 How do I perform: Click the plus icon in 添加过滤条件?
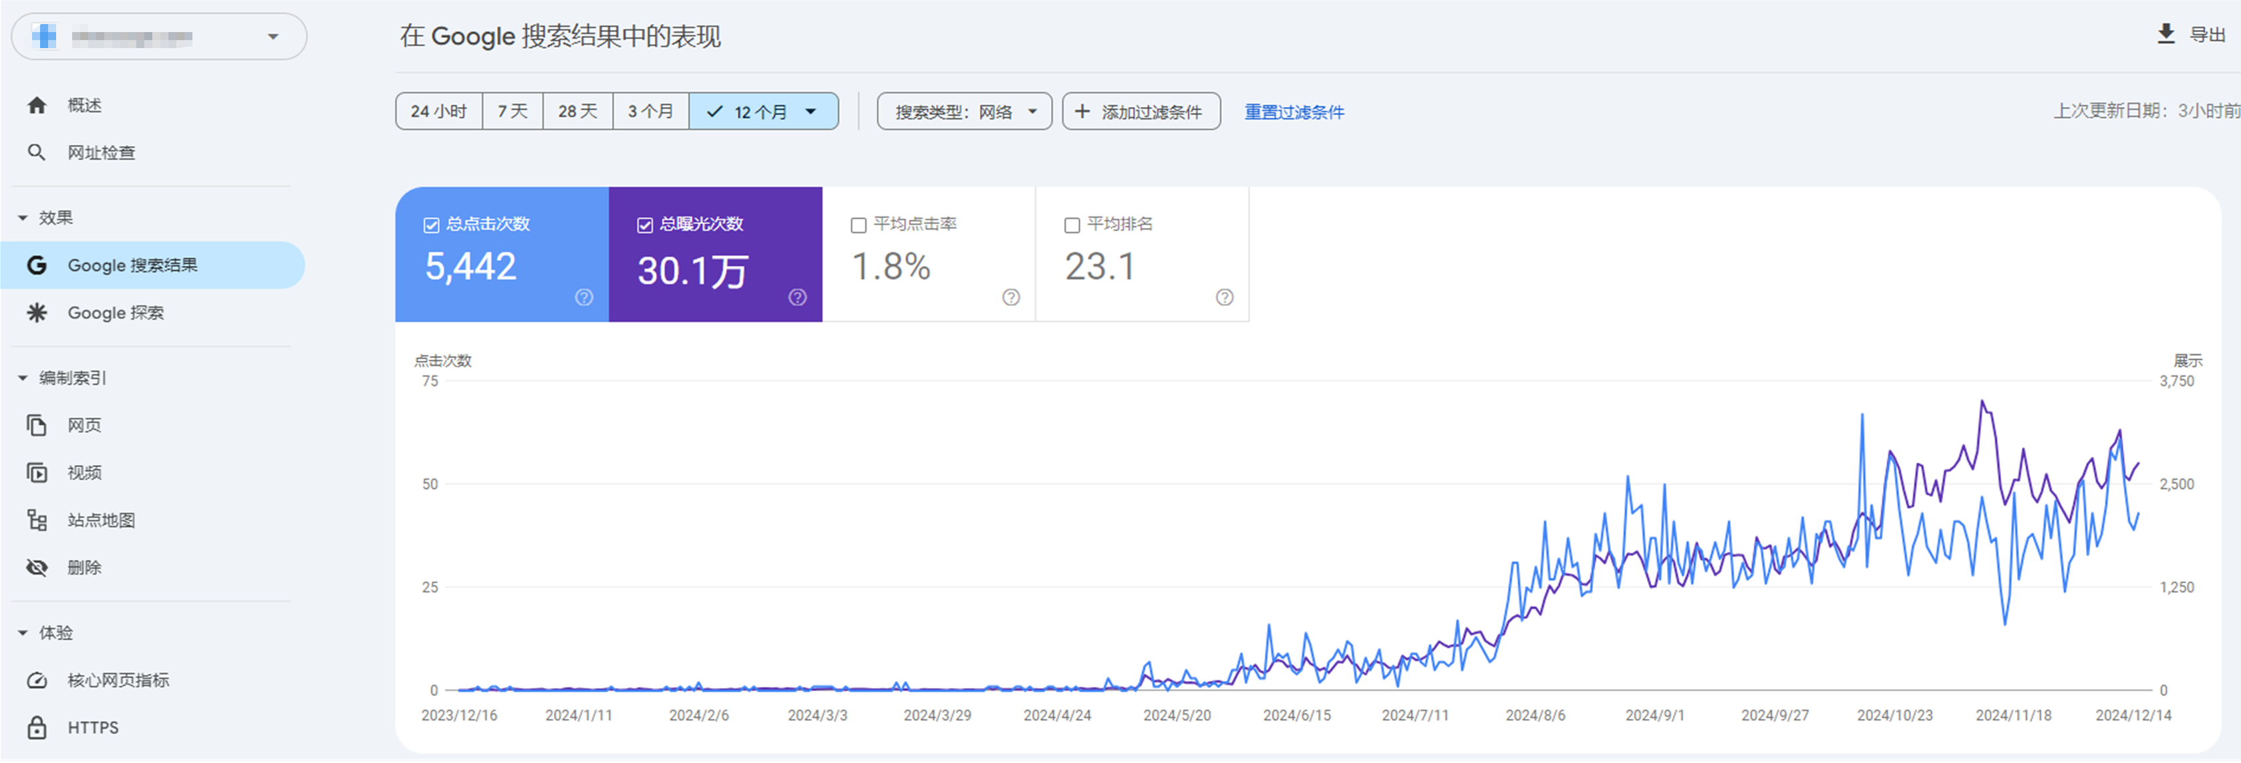[1082, 112]
